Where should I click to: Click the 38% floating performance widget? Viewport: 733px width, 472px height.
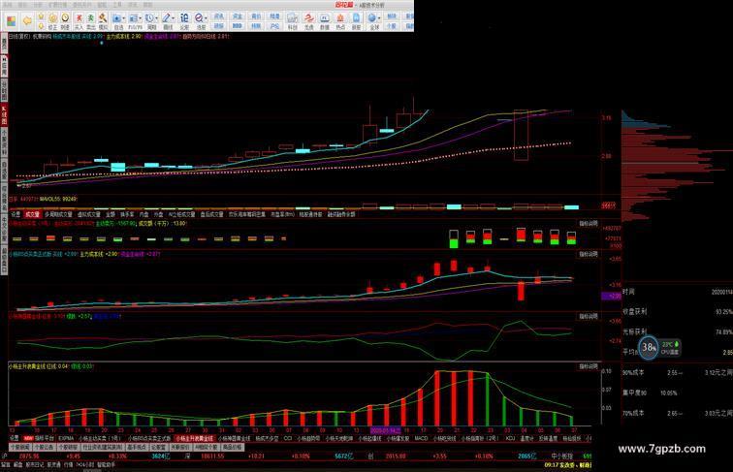(649, 348)
